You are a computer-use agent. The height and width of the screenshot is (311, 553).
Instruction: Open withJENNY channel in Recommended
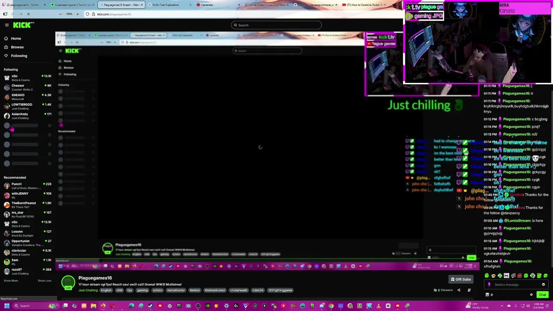(28, 195)
